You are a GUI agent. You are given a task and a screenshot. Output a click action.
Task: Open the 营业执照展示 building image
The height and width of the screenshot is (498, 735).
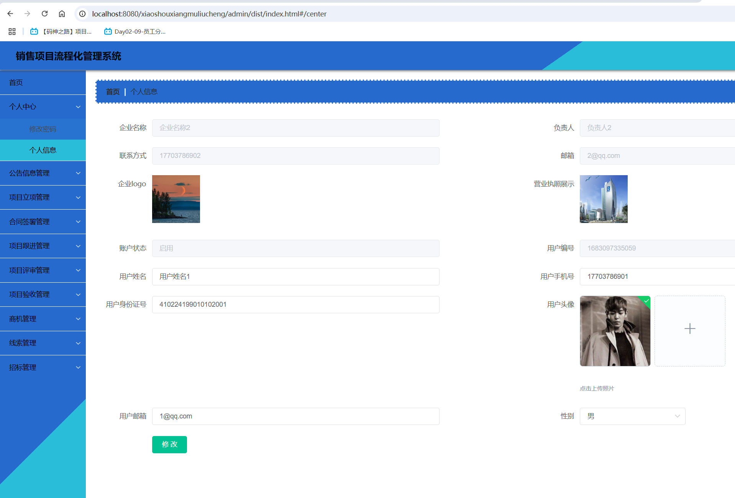pyautogui.click(x=604, y=199)
